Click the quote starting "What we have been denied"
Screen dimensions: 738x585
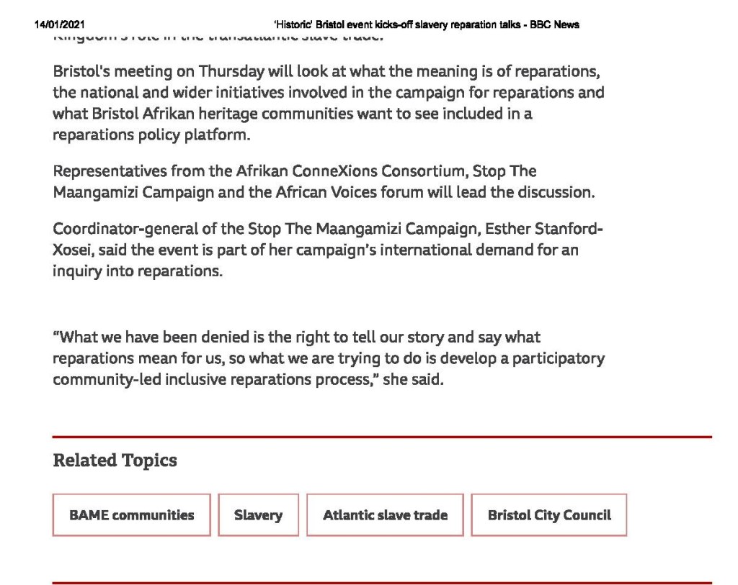pyautogui.click(x=328, y=358)
